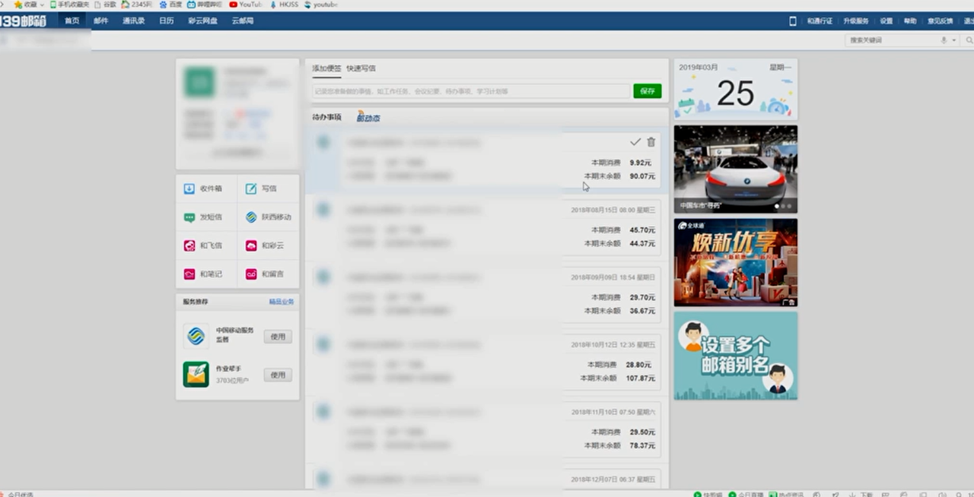The image size is (974, 497).
Task: Click the 2018年11月10日 07:50 entry date
Action: 613,412
